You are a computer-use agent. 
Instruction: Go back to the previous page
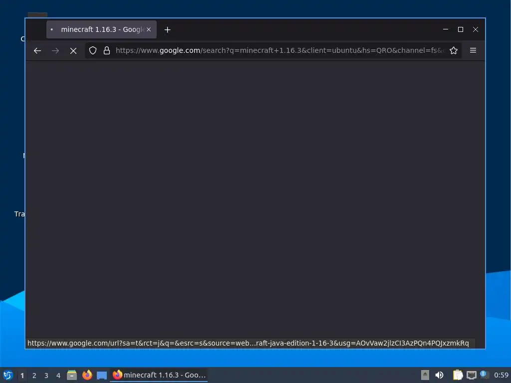point(37,50)
